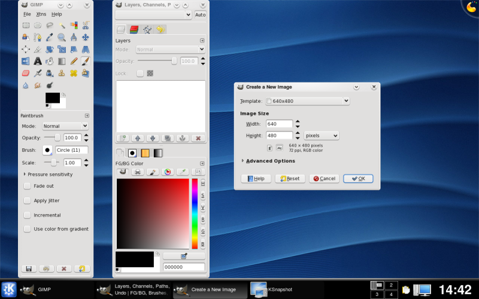Select the S saturation channel button
479x299 pixels.
tap(203, 196)
